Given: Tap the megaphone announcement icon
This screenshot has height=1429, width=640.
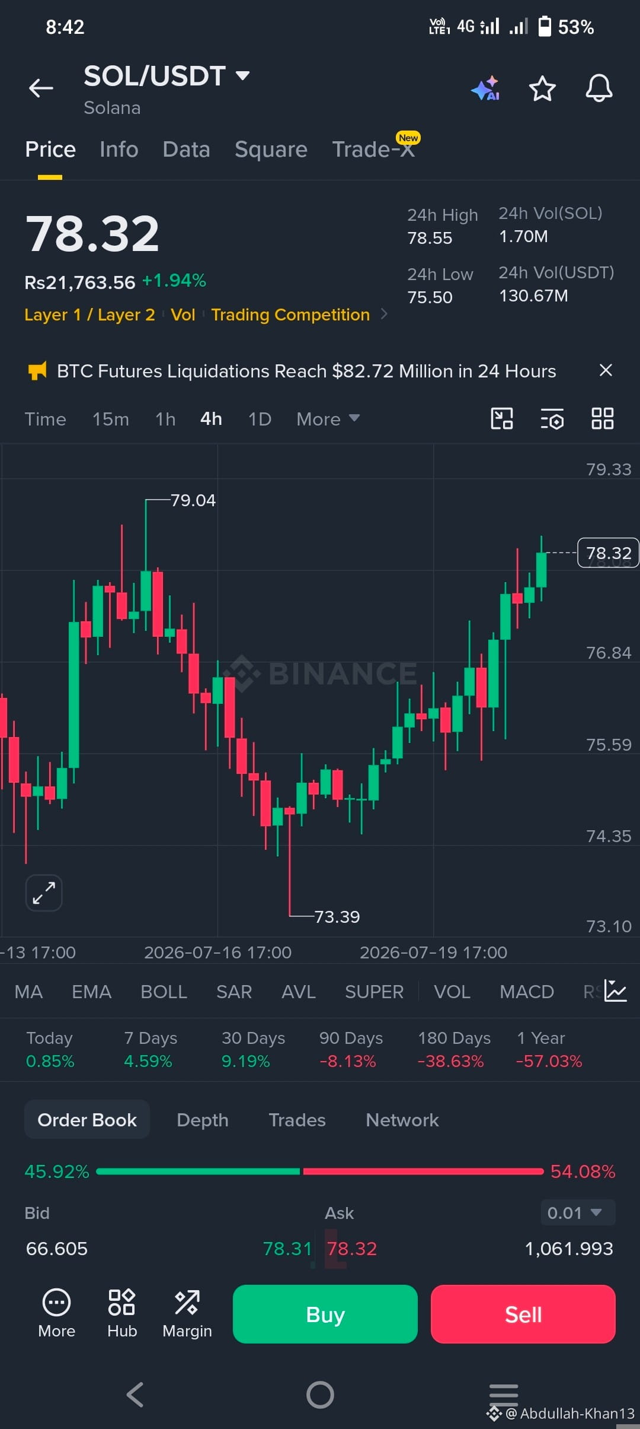Looking at the screenshot, I should pos(37,371).
